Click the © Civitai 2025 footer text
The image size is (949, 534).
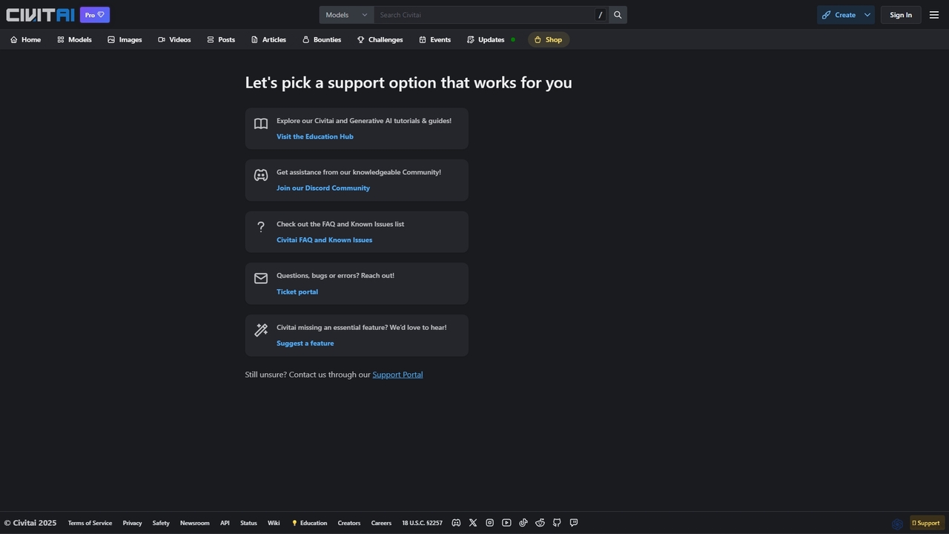coord(30,523)
